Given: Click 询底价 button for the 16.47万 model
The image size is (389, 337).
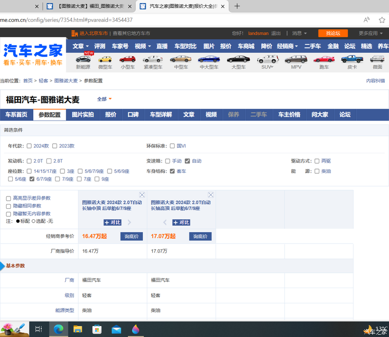Looking at the screenshot, I should (131, 236).
